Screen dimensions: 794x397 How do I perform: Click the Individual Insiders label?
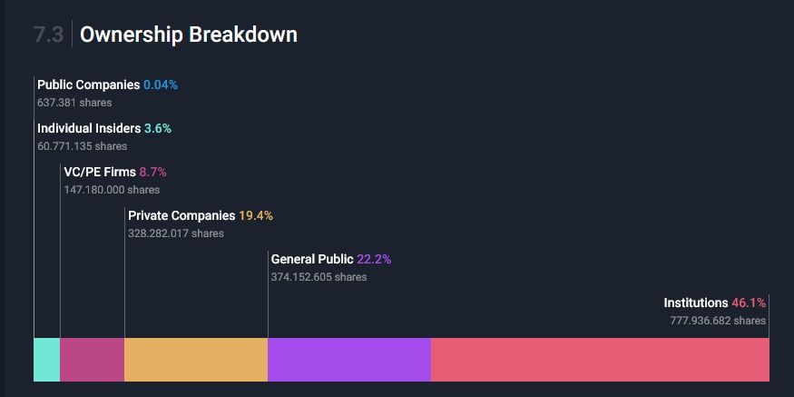pos(89,128)
